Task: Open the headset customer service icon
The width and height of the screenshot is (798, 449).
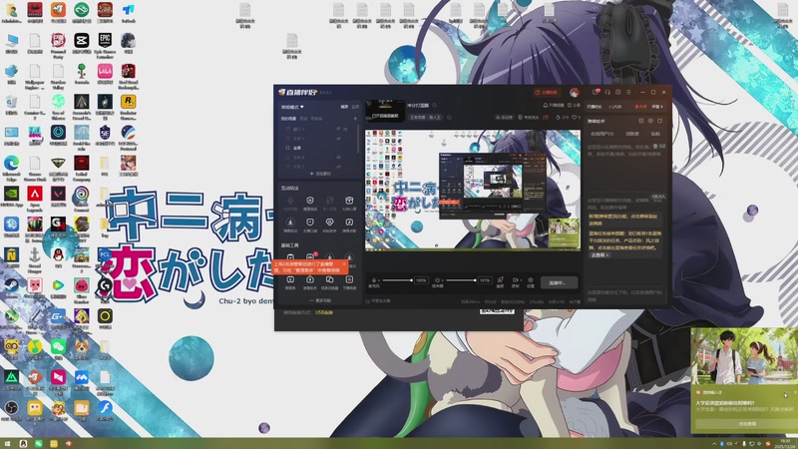Action: (607, 92)
